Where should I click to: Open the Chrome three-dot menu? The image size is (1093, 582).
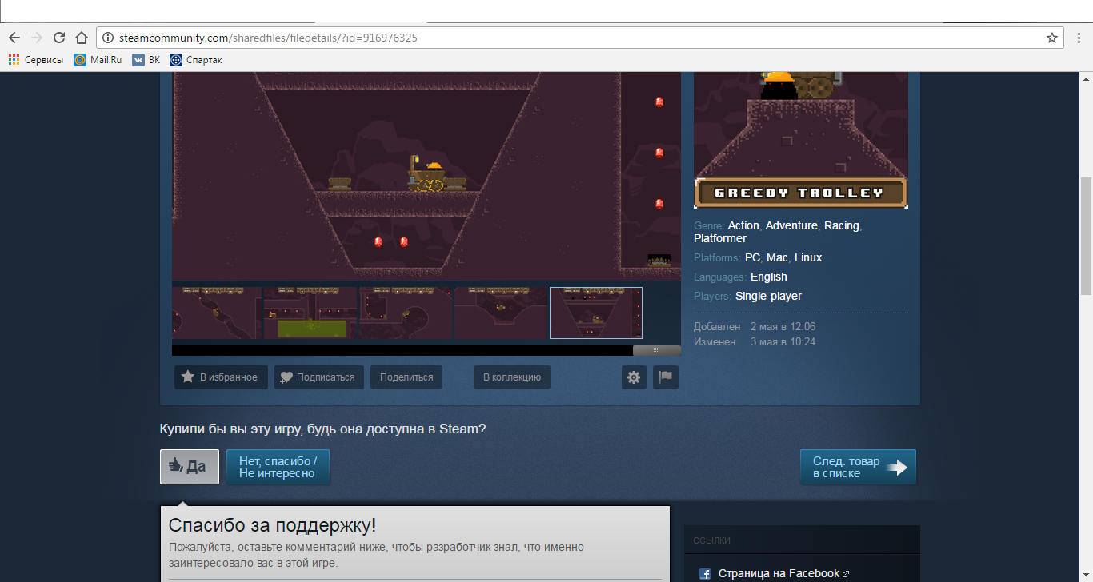(x=1079, y=38)
